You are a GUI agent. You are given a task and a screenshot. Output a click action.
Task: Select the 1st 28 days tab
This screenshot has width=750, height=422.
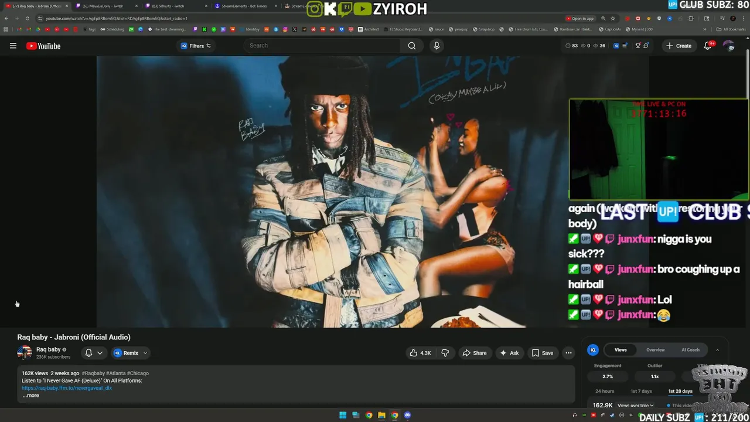pyautogui.click(x=680, y=391)
